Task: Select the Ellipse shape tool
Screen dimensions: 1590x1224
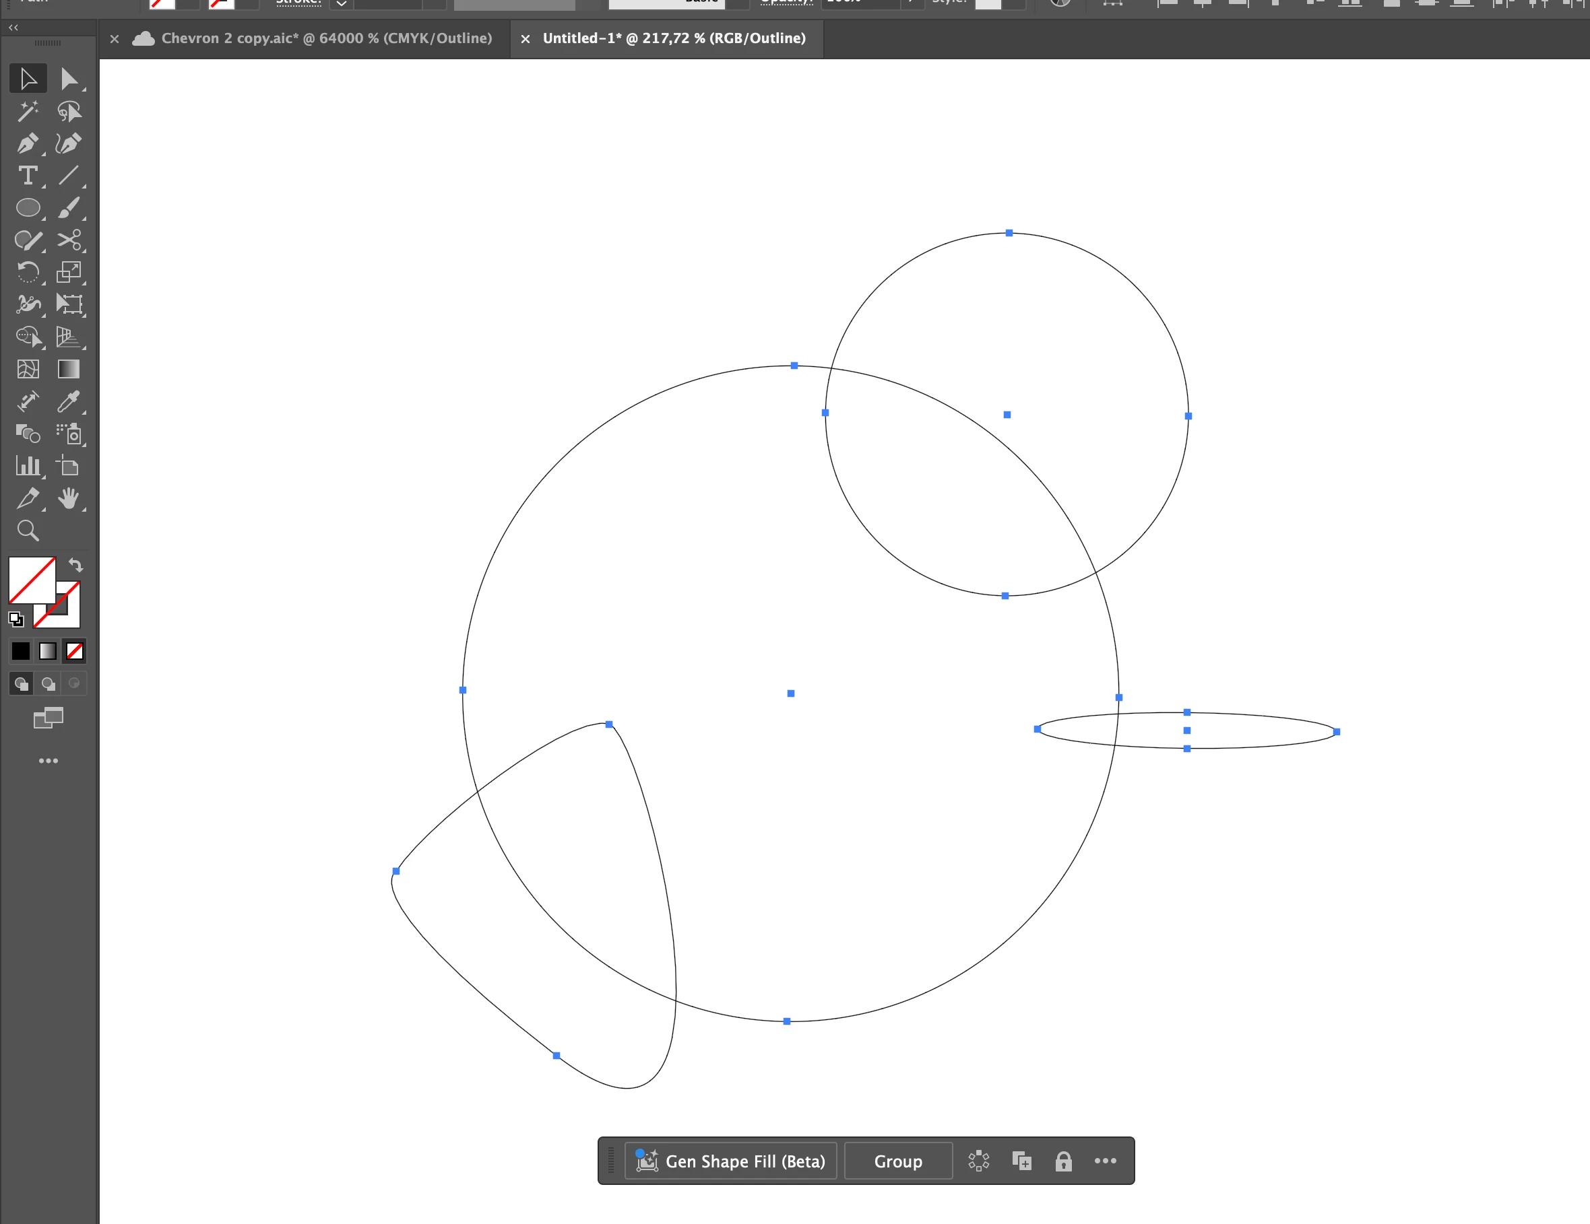Action: point(28,208)
